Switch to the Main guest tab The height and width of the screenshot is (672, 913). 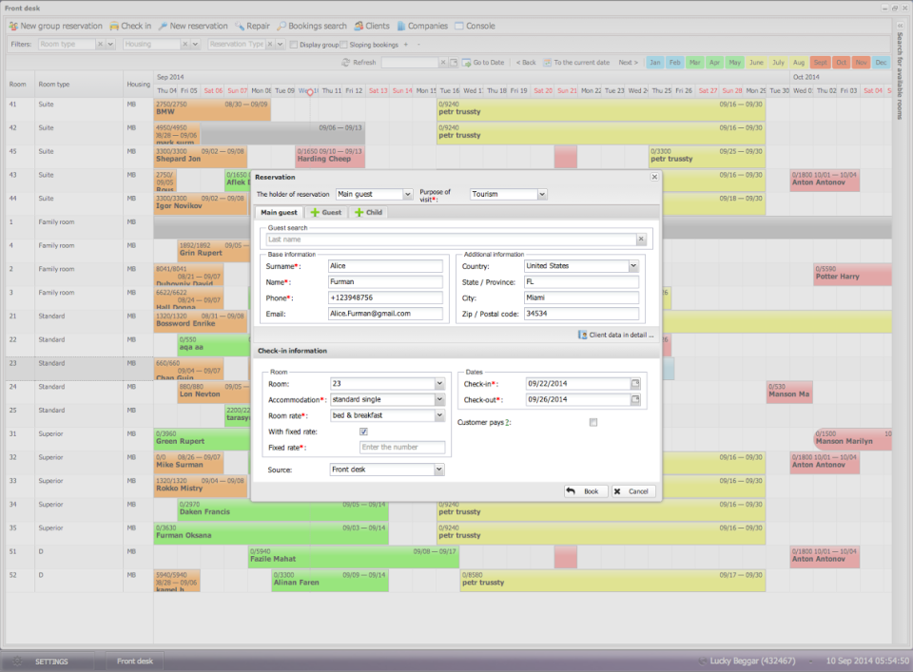tap(279, 212)
